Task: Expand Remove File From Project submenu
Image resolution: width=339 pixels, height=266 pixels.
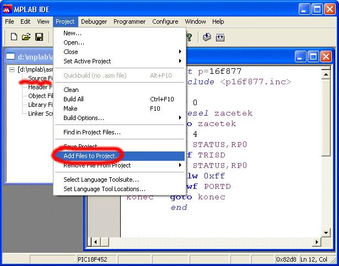Action: [x=180, y=165]
